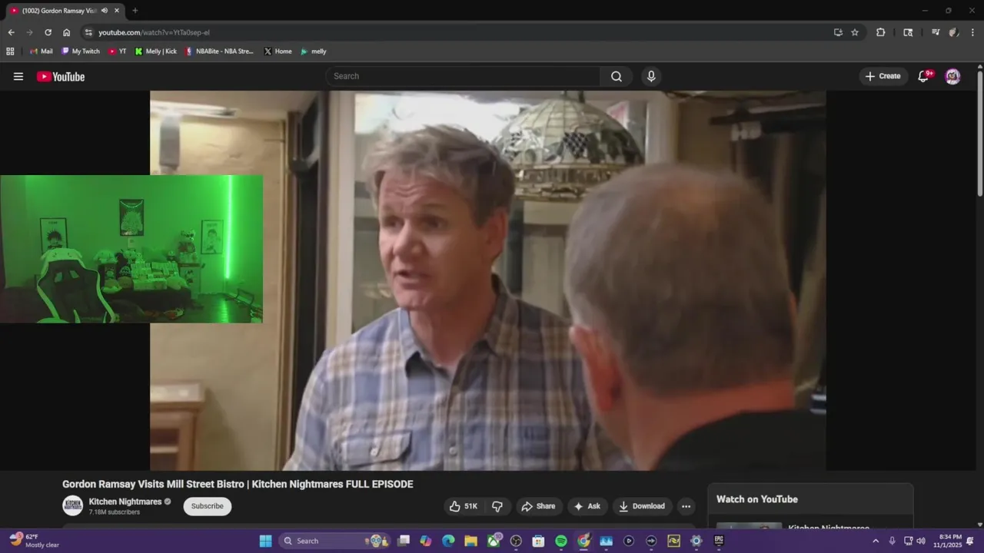Close the Gordon Ramsay YouTube tab
The image size is (984, 553).
[x=117, y=11]
